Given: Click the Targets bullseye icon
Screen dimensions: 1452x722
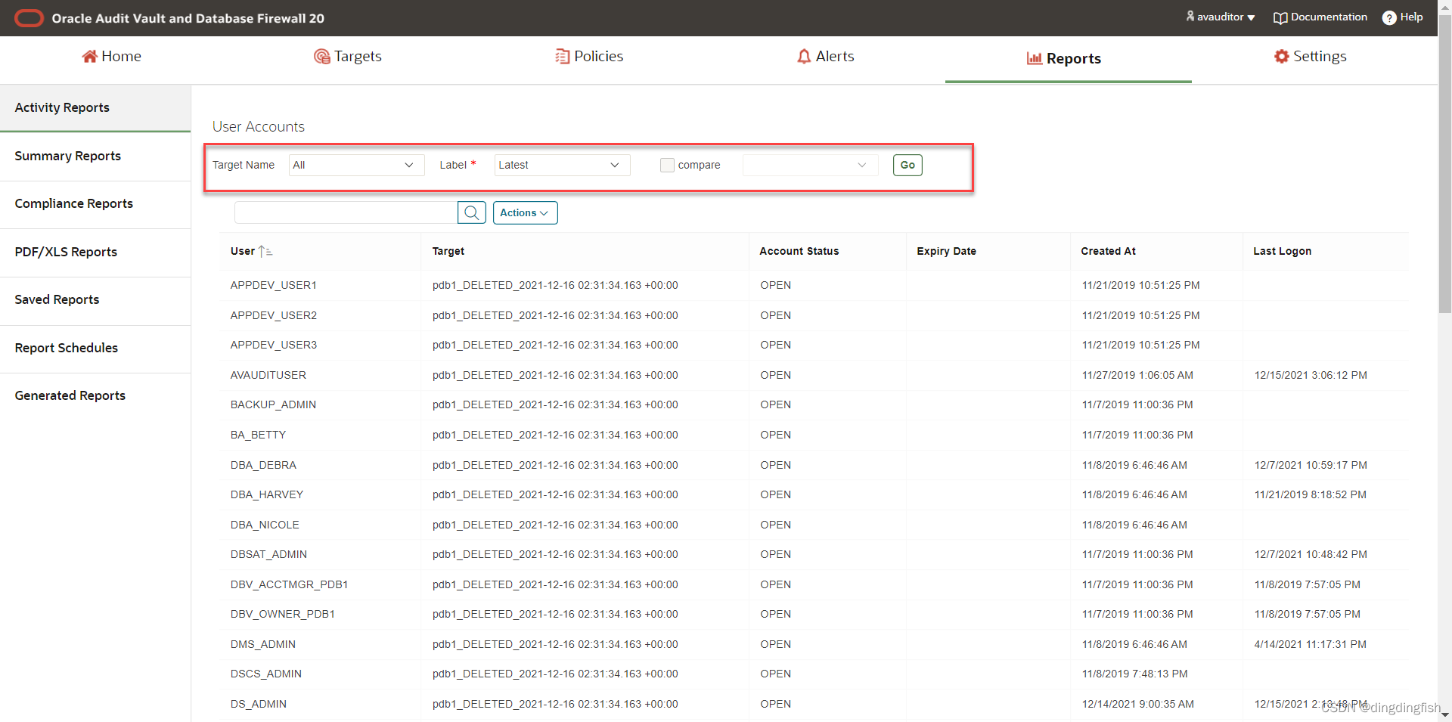Looking at the screenshot, I should (321, 56).
